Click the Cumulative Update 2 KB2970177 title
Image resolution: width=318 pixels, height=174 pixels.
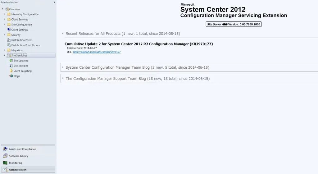[139, 44]
